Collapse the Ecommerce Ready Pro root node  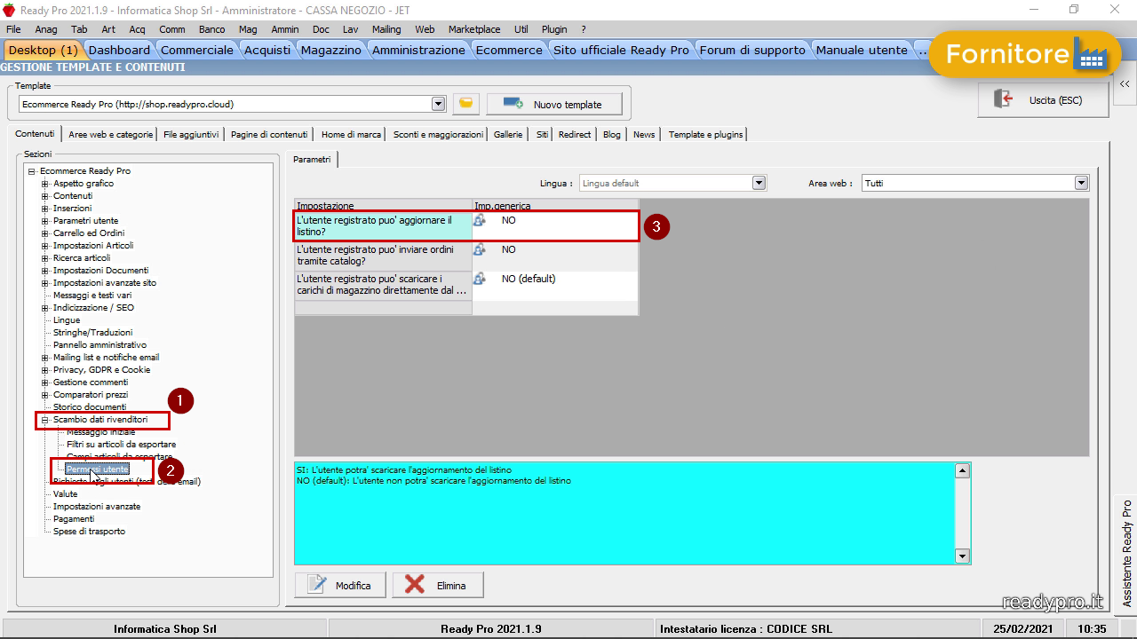[32, 171]
